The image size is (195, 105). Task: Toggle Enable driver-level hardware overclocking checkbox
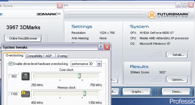coord(10,64)
